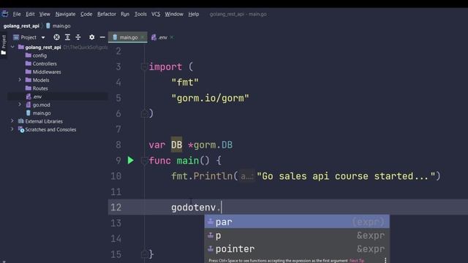Open the Edit menu
468x263 pixels.
30,14
